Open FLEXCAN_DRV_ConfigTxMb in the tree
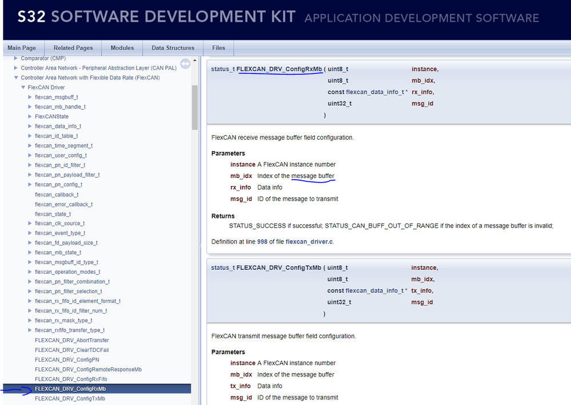 coord(70,399)
